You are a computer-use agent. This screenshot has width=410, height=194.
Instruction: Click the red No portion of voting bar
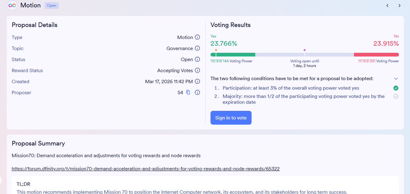(x=376, y=55)
